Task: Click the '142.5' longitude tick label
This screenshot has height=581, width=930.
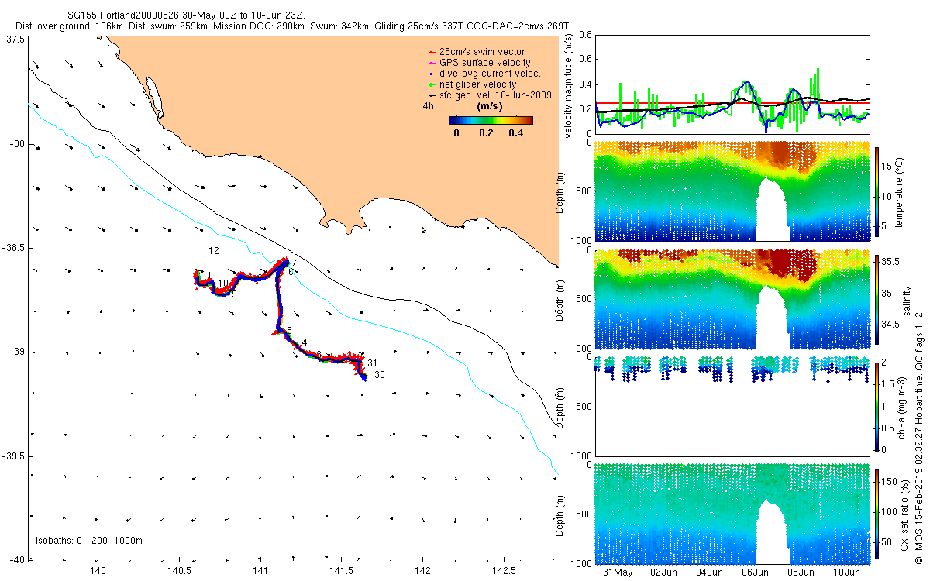Action: coord(504,572)
